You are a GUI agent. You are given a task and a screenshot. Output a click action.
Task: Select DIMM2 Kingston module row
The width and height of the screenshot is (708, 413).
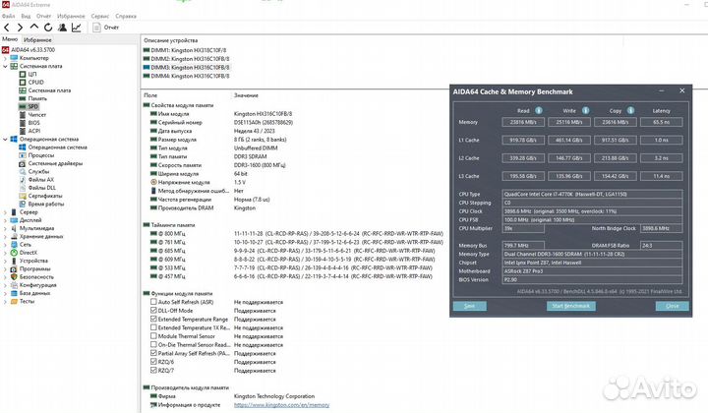pyautogui.click(x=187, y=59)
